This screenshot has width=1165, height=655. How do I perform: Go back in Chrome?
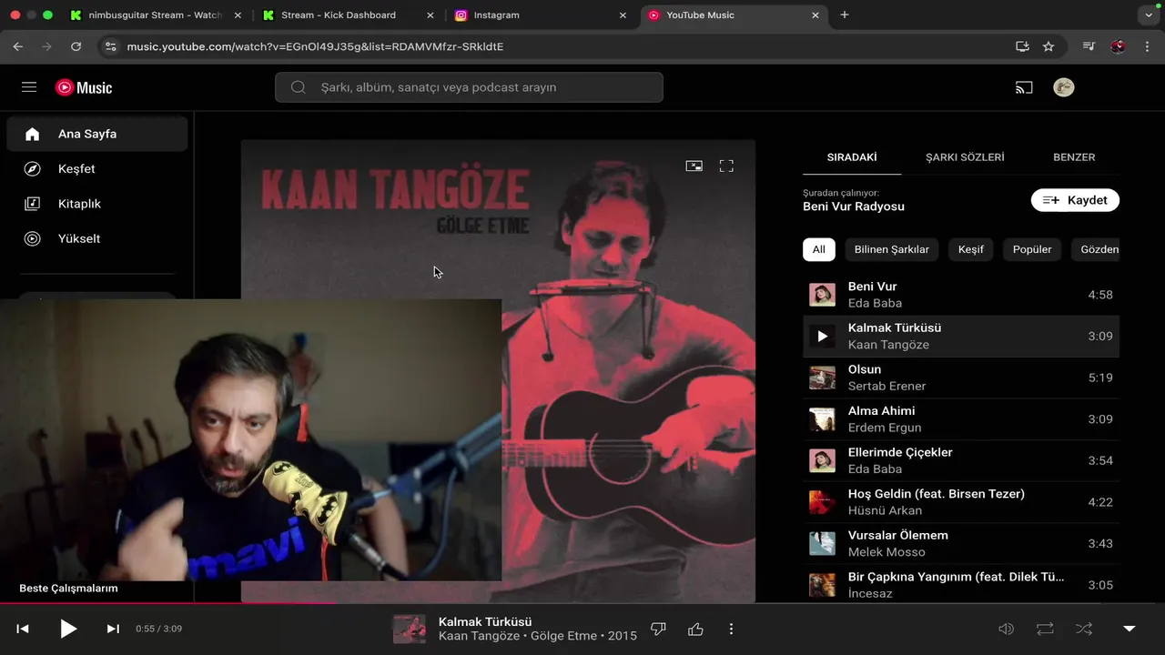click(18, 46)
